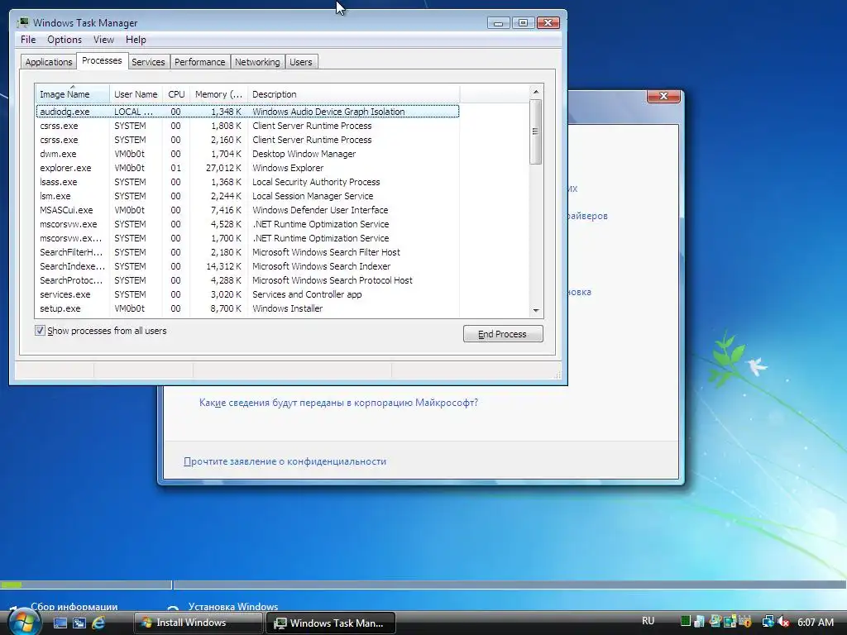Click the End Process button
Viewport: 847px width, 635px height.
tap(503, 334)
